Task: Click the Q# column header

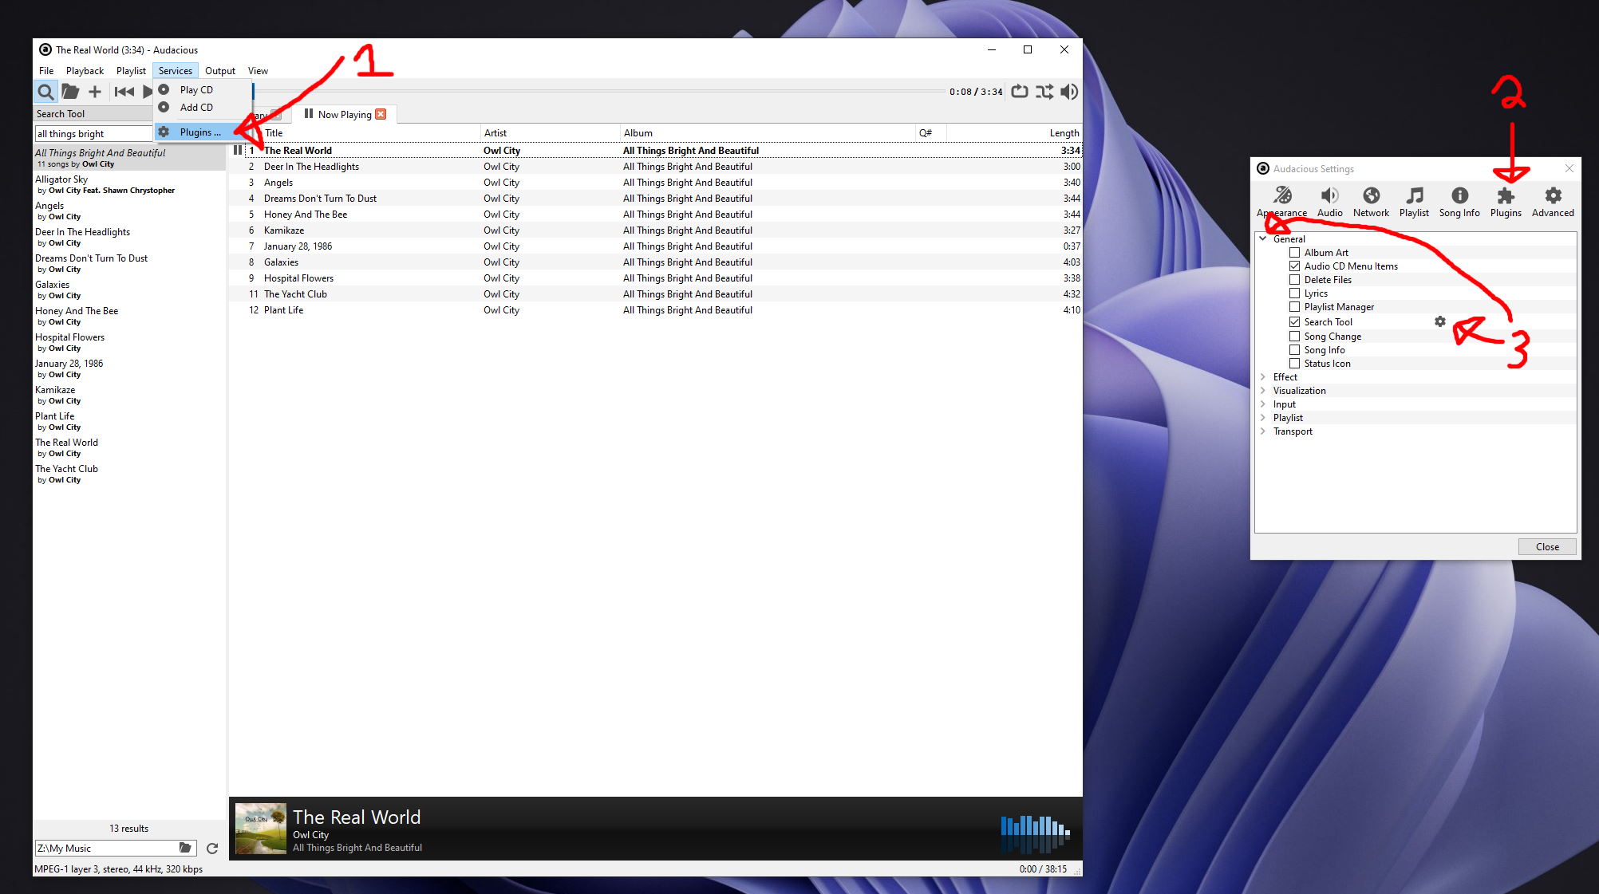Action: pos(930,133)
